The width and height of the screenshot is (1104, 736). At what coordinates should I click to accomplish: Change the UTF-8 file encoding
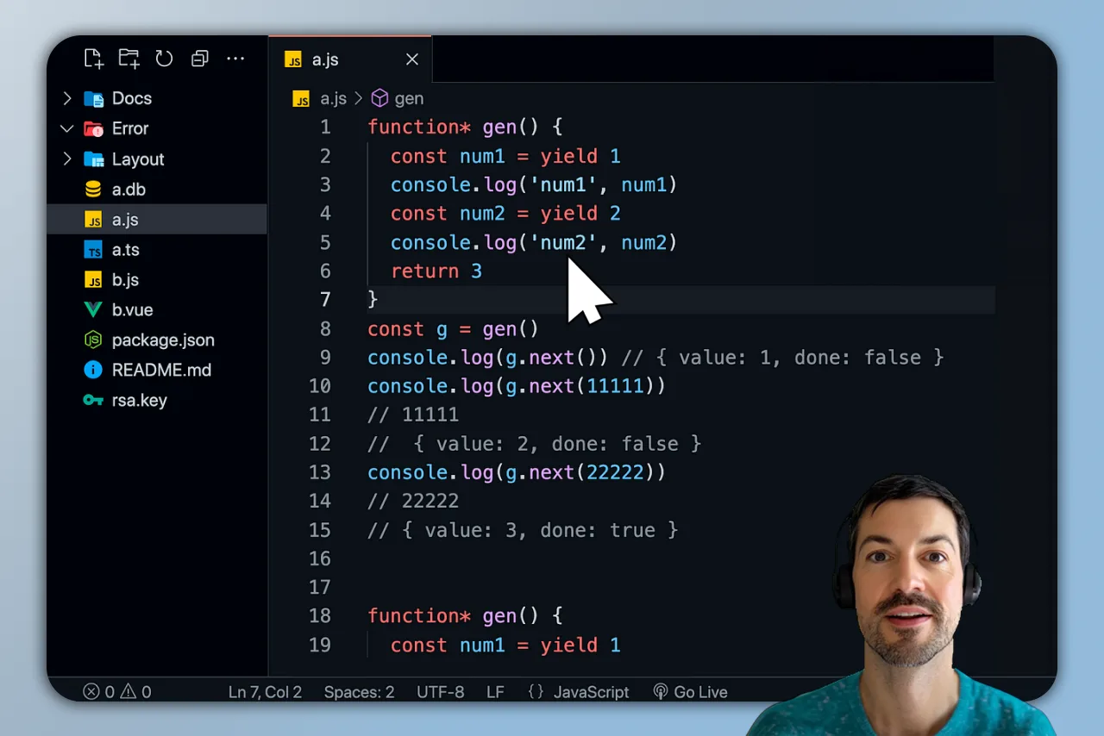click(440, 692)
